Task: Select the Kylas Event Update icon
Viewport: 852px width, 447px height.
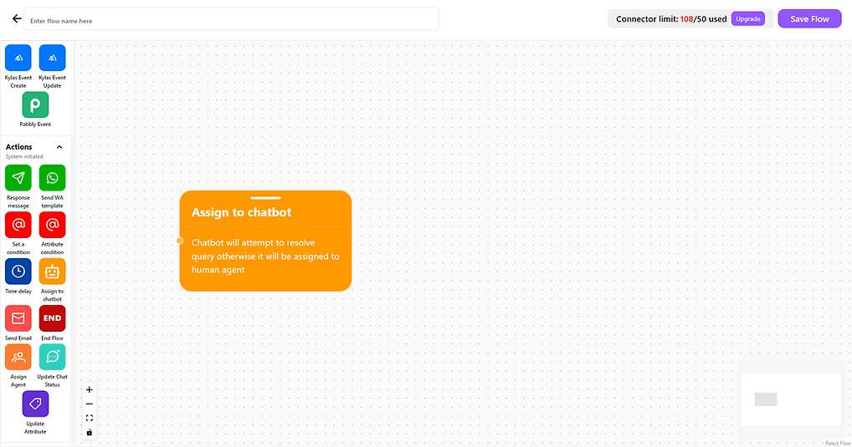Action: click(x=52, y=58)
